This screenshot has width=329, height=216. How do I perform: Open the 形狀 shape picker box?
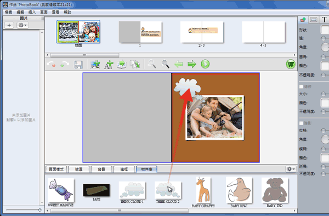[x=325, y=30]
